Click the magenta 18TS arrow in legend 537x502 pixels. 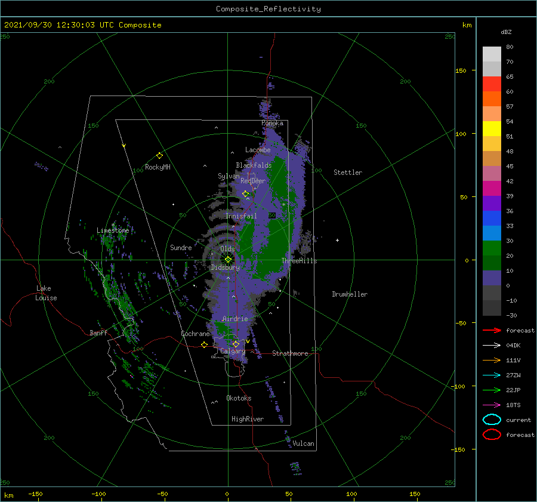click(492, 405)
